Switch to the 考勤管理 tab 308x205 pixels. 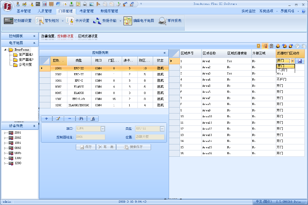coord(87,11)
